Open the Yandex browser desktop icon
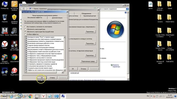This screenshot has height=99, width=177. [x=5, y=45]
